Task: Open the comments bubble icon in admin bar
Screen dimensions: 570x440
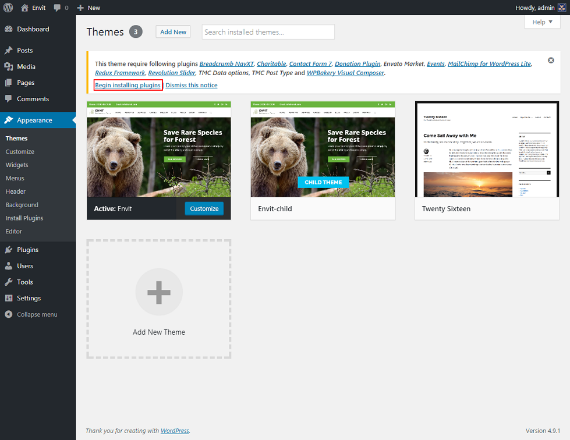Action: (x=58, y=8)
